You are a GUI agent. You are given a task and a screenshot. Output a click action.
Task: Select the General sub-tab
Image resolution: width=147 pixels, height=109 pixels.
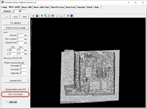7,11
